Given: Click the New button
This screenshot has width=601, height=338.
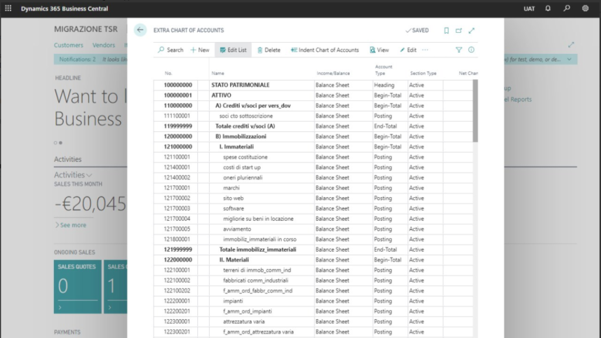Looking at the screenshot, I should 200,50.
